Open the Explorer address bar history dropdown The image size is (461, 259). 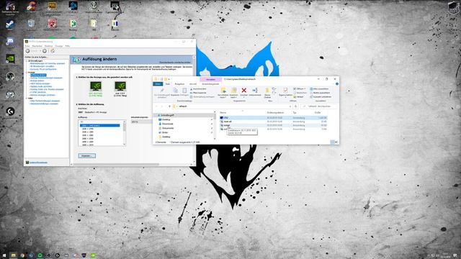pyautogui.click(x=290, y=106)
